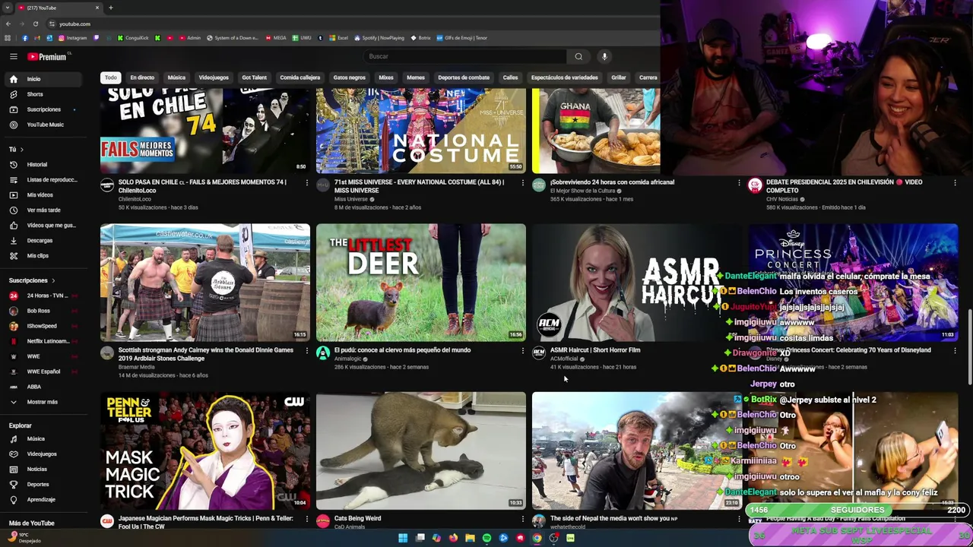Viewport: 973px width, 547px height.
Task: Reload the page in the browser
Action: click(x=35, y=24)
